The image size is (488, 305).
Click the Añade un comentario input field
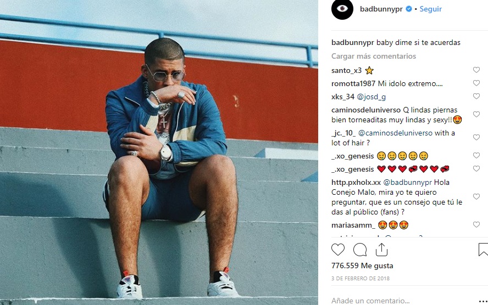point(385,300)
